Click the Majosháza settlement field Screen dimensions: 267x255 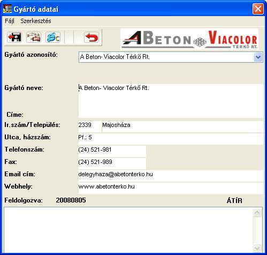(183, 126)
